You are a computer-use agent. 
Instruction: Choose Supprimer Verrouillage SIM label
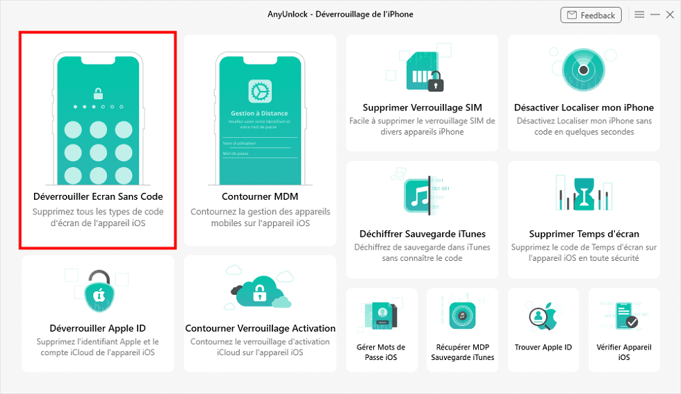point(422,108)
